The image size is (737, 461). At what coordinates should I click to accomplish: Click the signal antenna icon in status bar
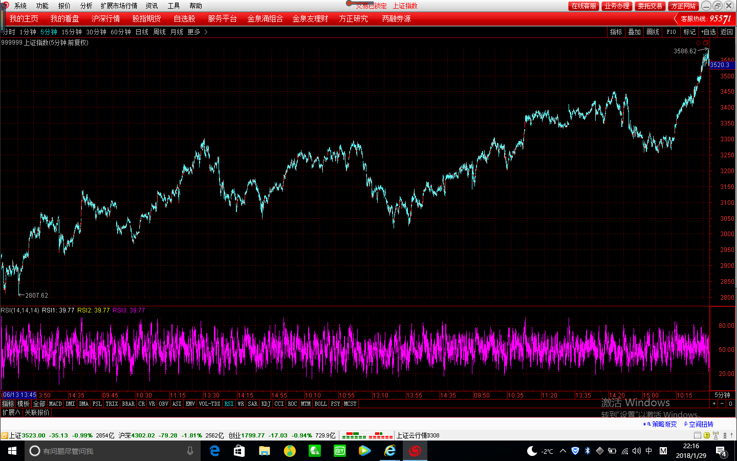[716, 435]
